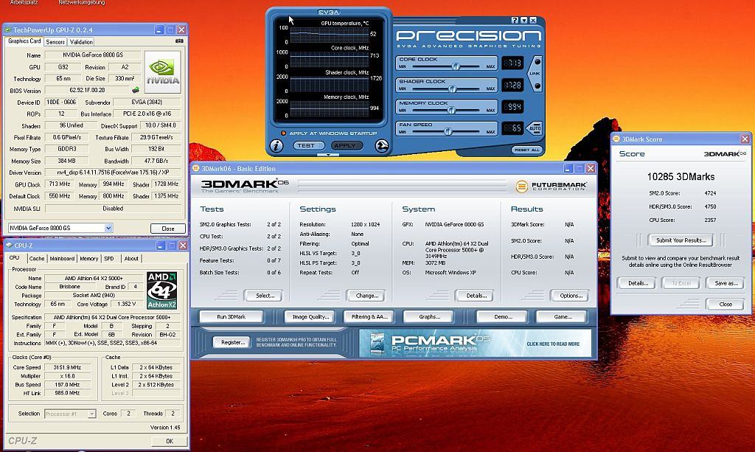
Task: Click Reset All in Precision
Action: coord(526,150)
